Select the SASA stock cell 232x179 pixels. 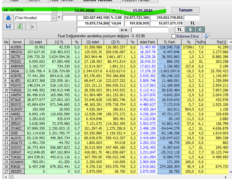click(17, 71)
